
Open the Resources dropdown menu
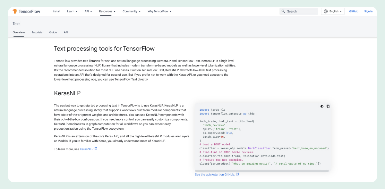click(107, 11)
